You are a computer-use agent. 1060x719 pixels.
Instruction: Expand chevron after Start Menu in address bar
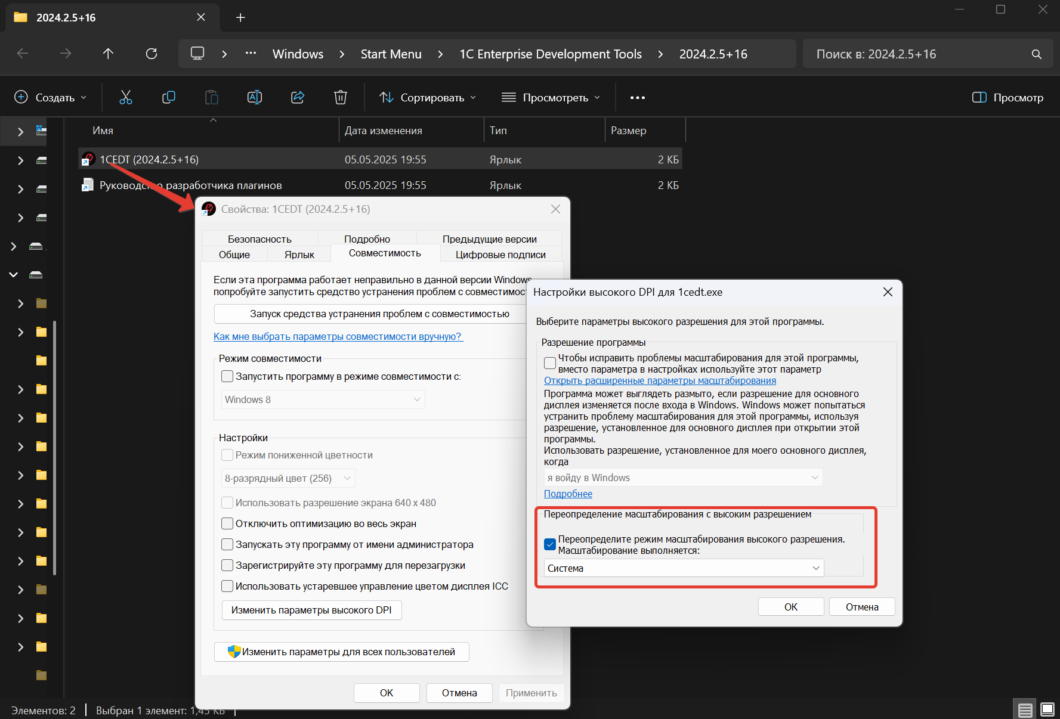[x=440, y=54]
